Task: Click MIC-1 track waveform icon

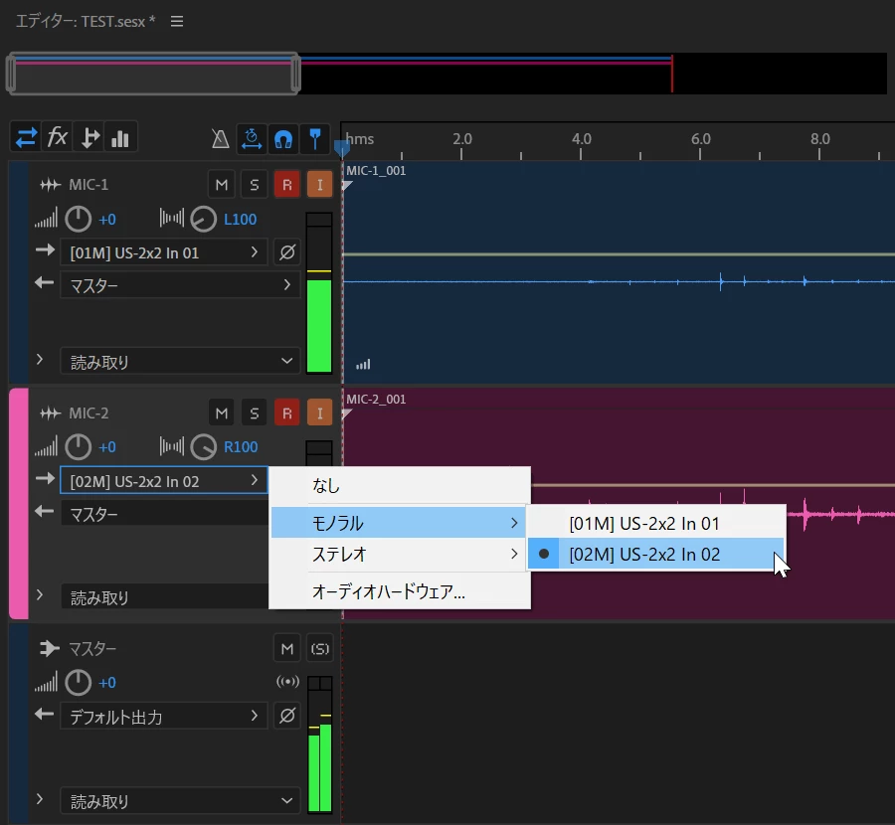Action: (x=51, y=184)
